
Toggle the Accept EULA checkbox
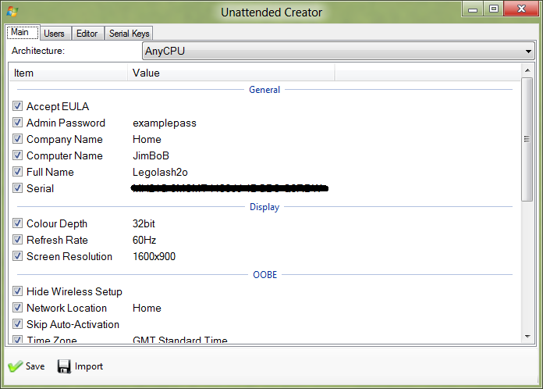click(x=18, y=106)
